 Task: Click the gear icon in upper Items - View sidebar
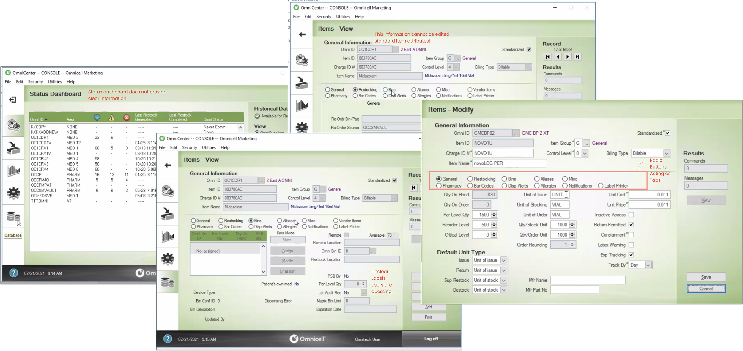tap(302, 127)
